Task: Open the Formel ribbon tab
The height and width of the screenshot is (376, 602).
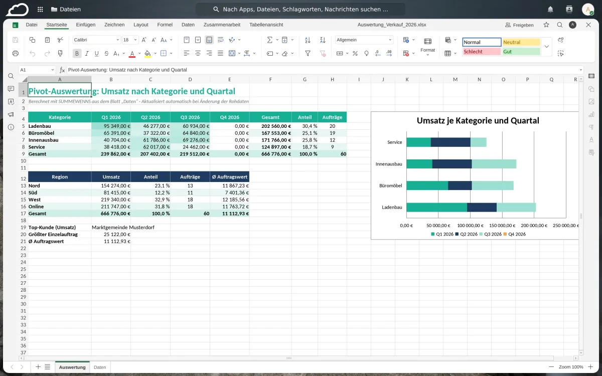Action: (165, 25)
